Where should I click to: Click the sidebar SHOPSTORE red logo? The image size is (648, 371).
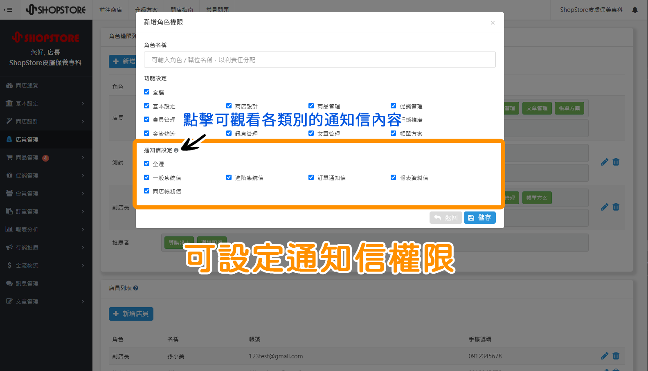45,38
